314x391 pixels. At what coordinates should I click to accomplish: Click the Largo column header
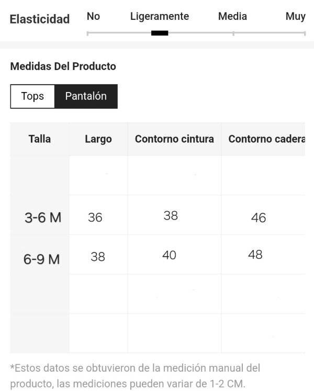pyautogui.click(x=98, y=139)
